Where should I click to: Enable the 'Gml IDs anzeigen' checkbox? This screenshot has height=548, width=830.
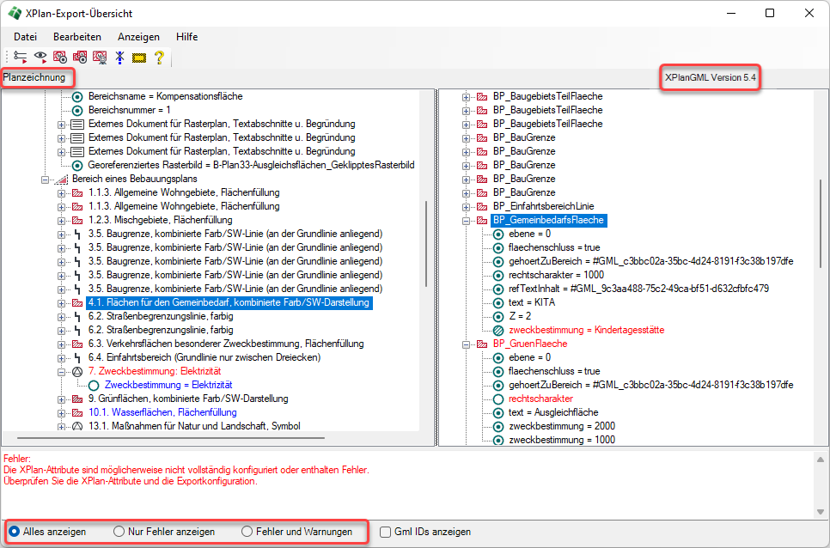click(386, 532)
